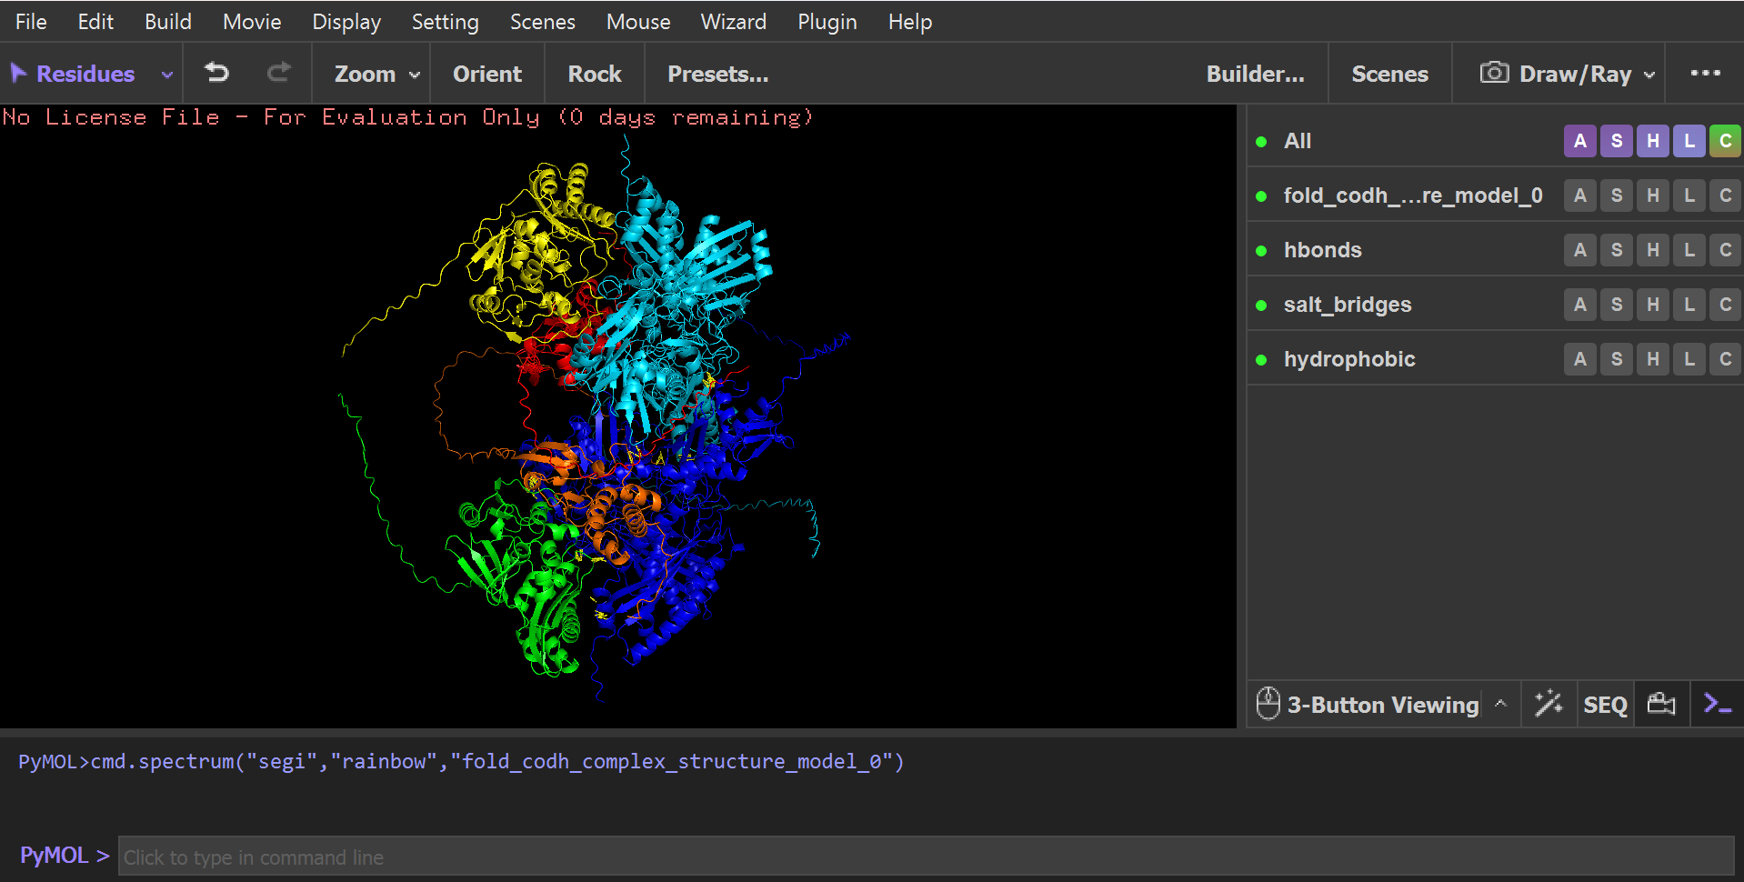Open the File menu
The width and height of the screenshot is (1744, 882).
[31, 21]
